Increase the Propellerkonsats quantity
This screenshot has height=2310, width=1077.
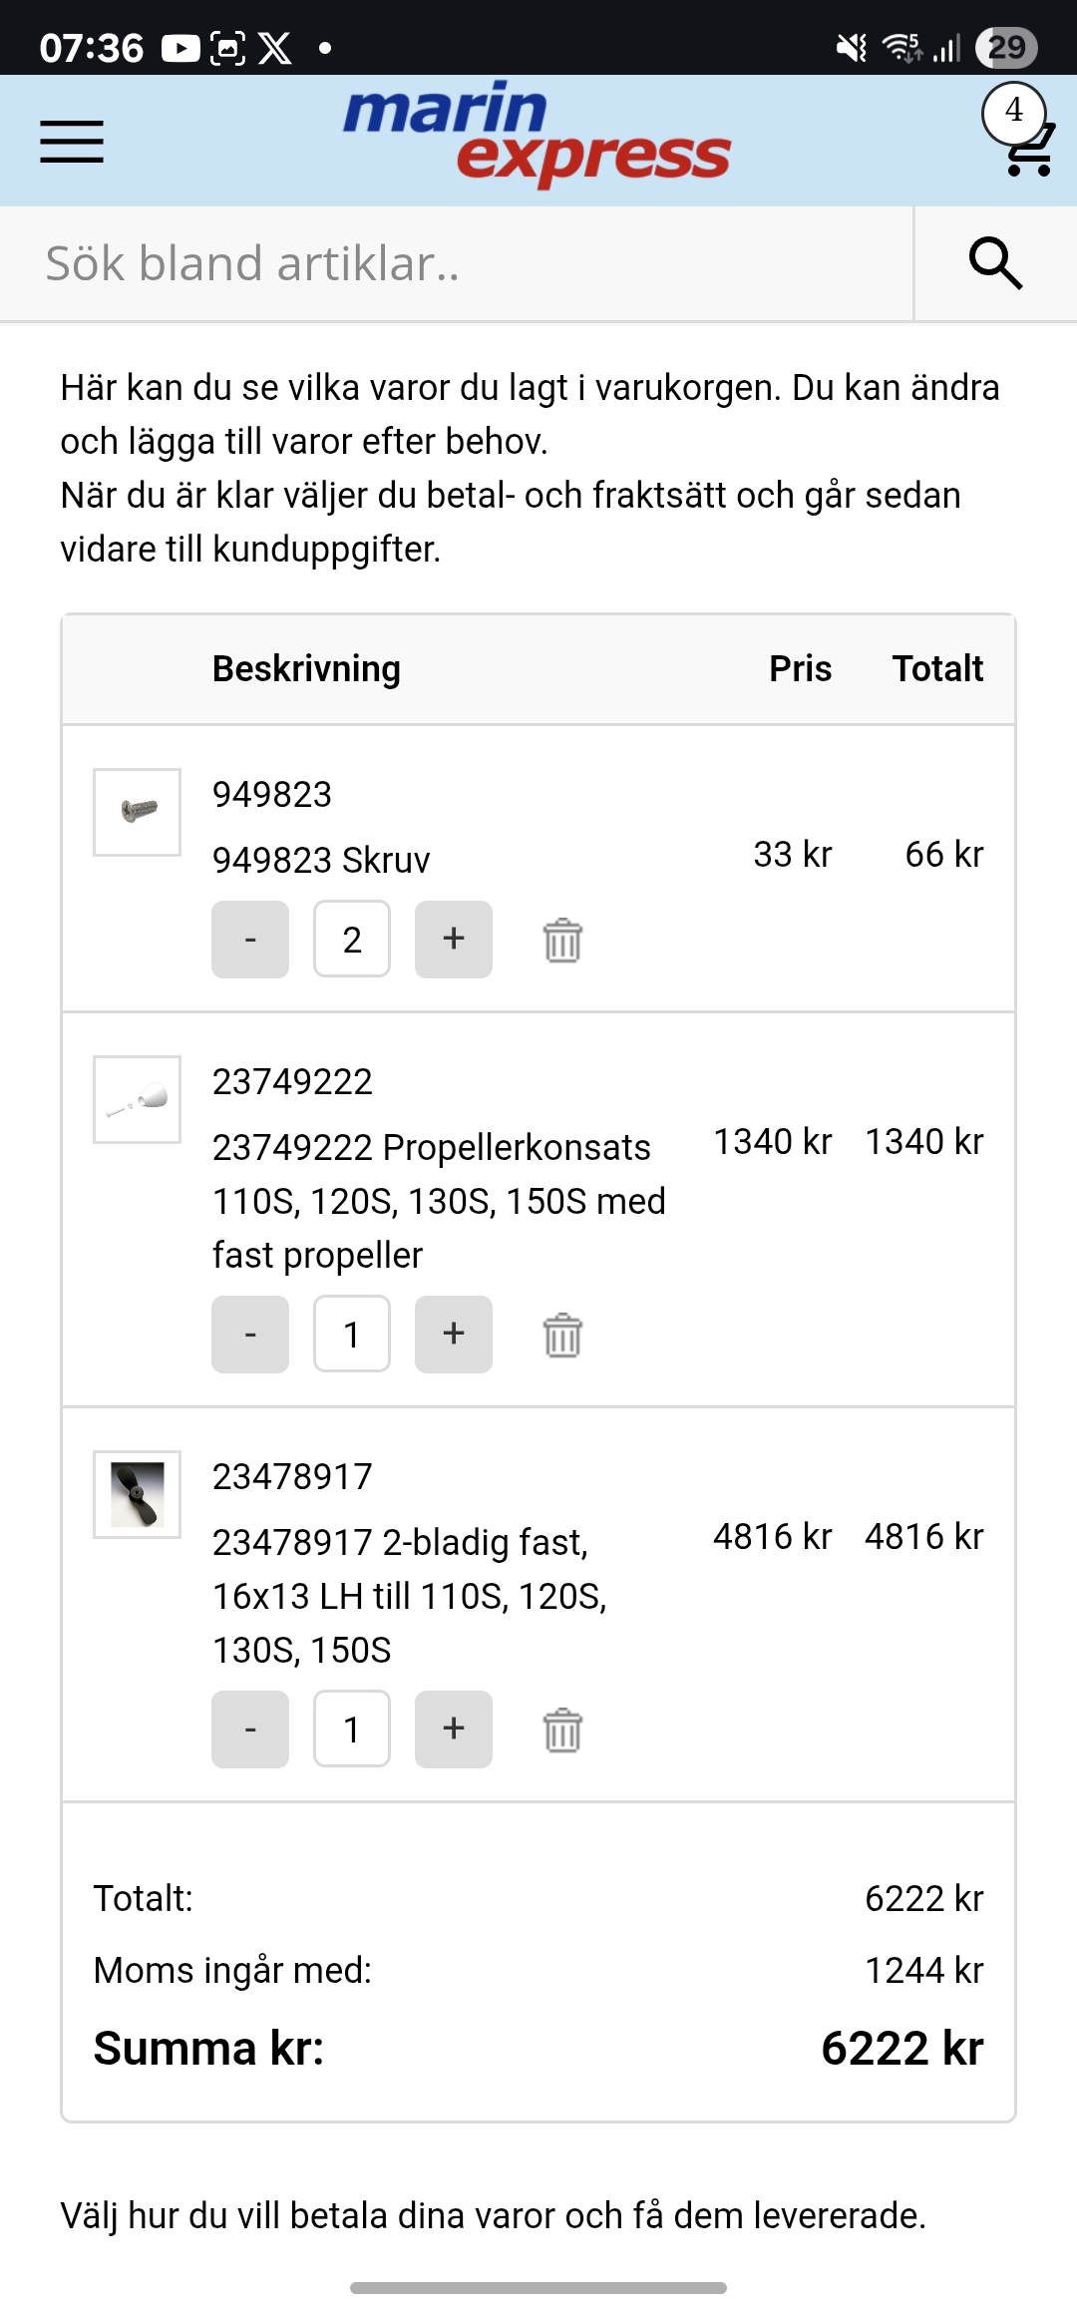tap(454, 1335)
